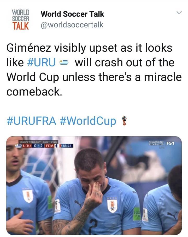The height and width of the screenshot is (237, 188).
Task: Tap the tweet text starting with Giménez
Action: click(94, 70)
